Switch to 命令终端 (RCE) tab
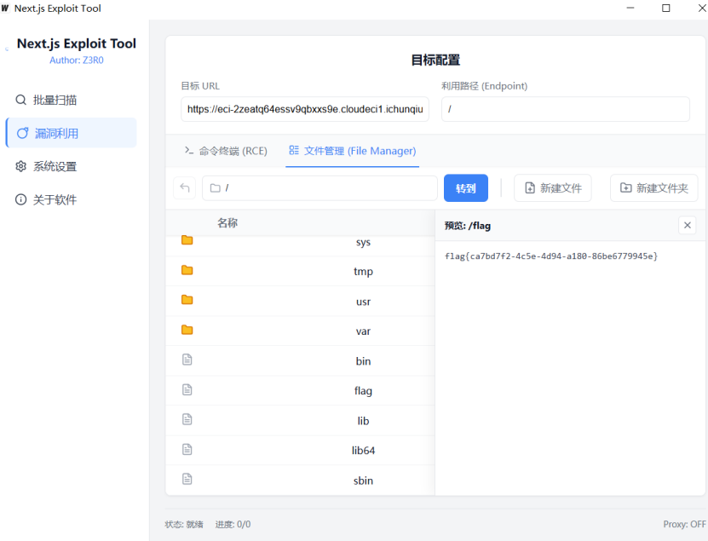The width and height of the screenshot is (708, 541). click(226, 151)
